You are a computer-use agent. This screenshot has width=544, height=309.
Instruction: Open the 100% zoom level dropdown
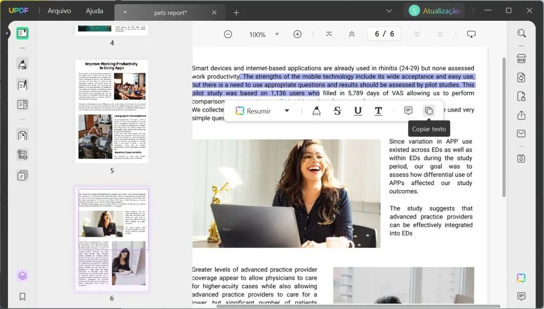pos(277,34)
